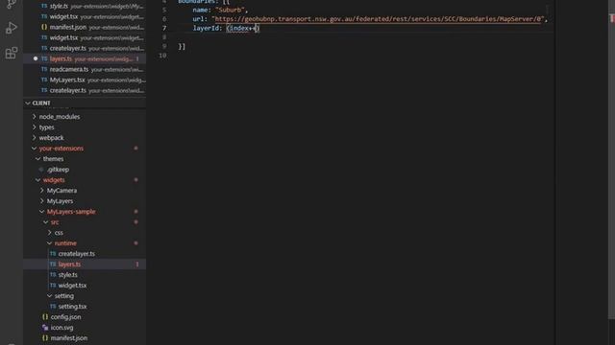This screenshot has height=345, width=615.
Task: Open the .gitkeep file
Action: coord(85,170)
